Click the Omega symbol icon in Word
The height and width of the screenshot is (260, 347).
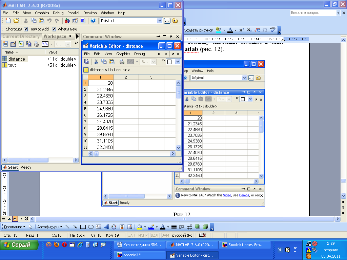coord(265,30)
